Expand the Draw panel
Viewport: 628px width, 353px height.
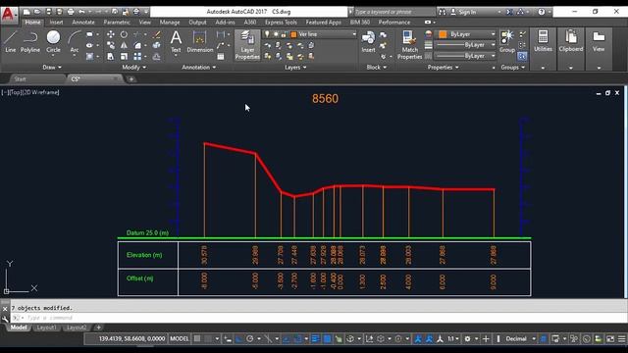click(x=52, y=68)
